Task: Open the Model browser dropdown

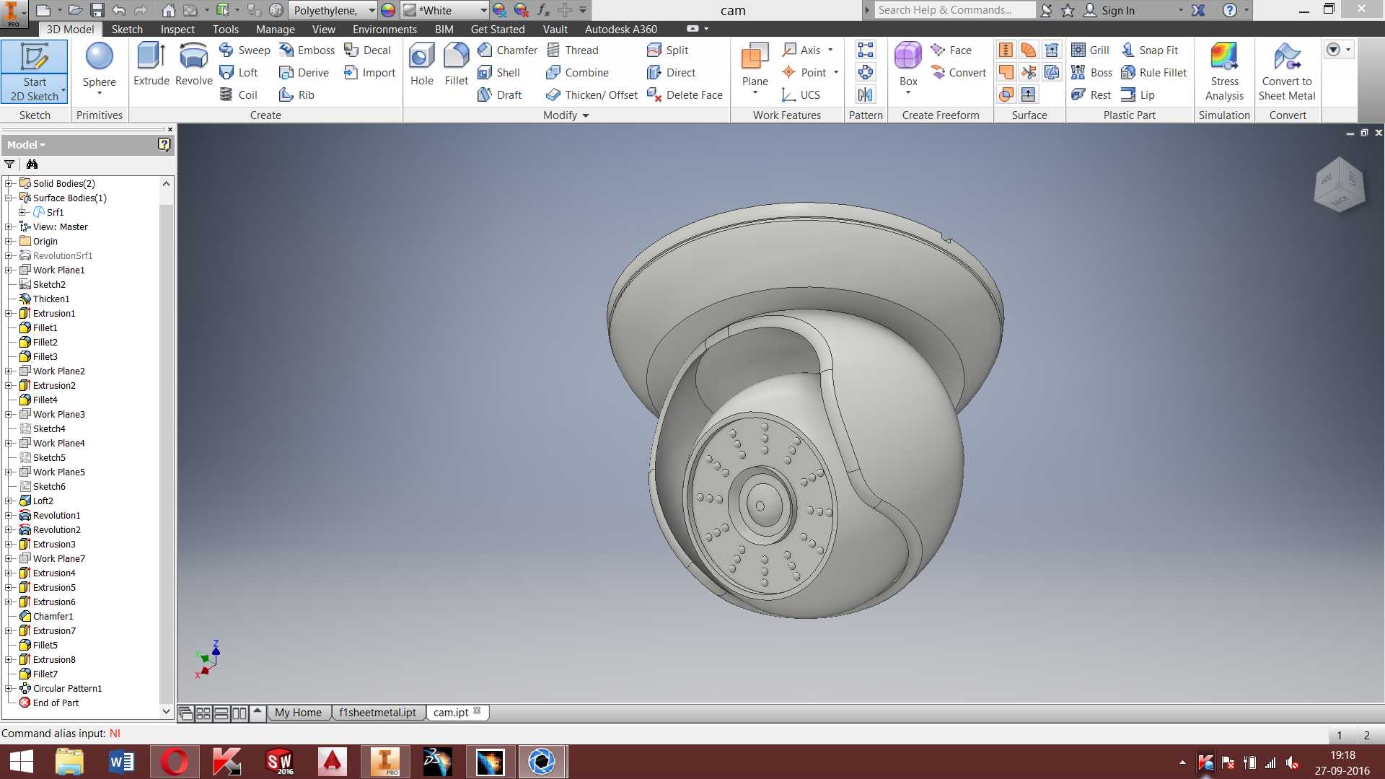Action: click(26, 145)
